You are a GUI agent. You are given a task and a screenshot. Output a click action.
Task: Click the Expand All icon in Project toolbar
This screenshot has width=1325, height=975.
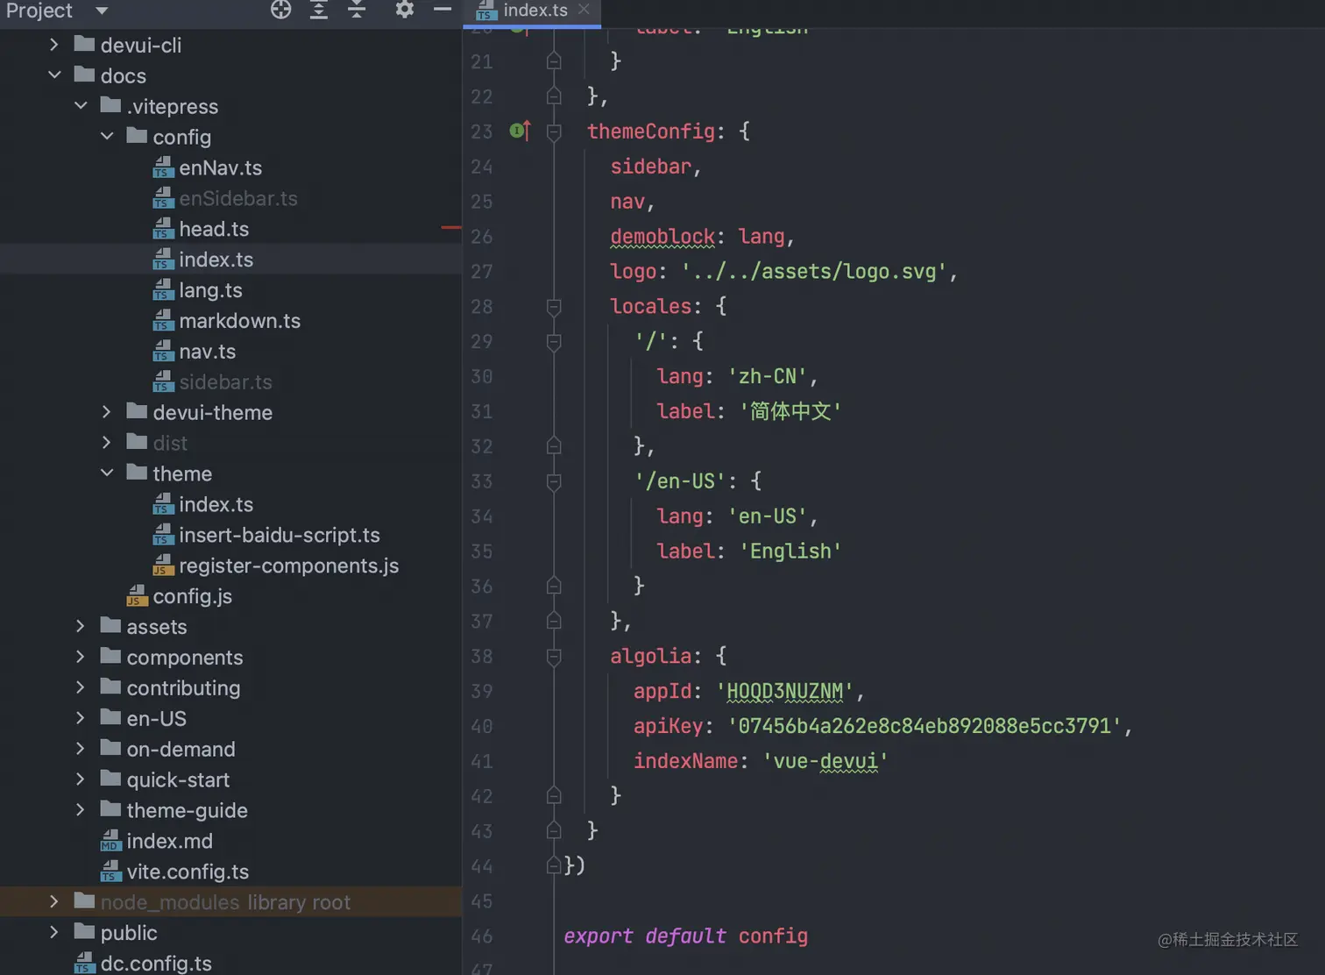tap(319, 11)
